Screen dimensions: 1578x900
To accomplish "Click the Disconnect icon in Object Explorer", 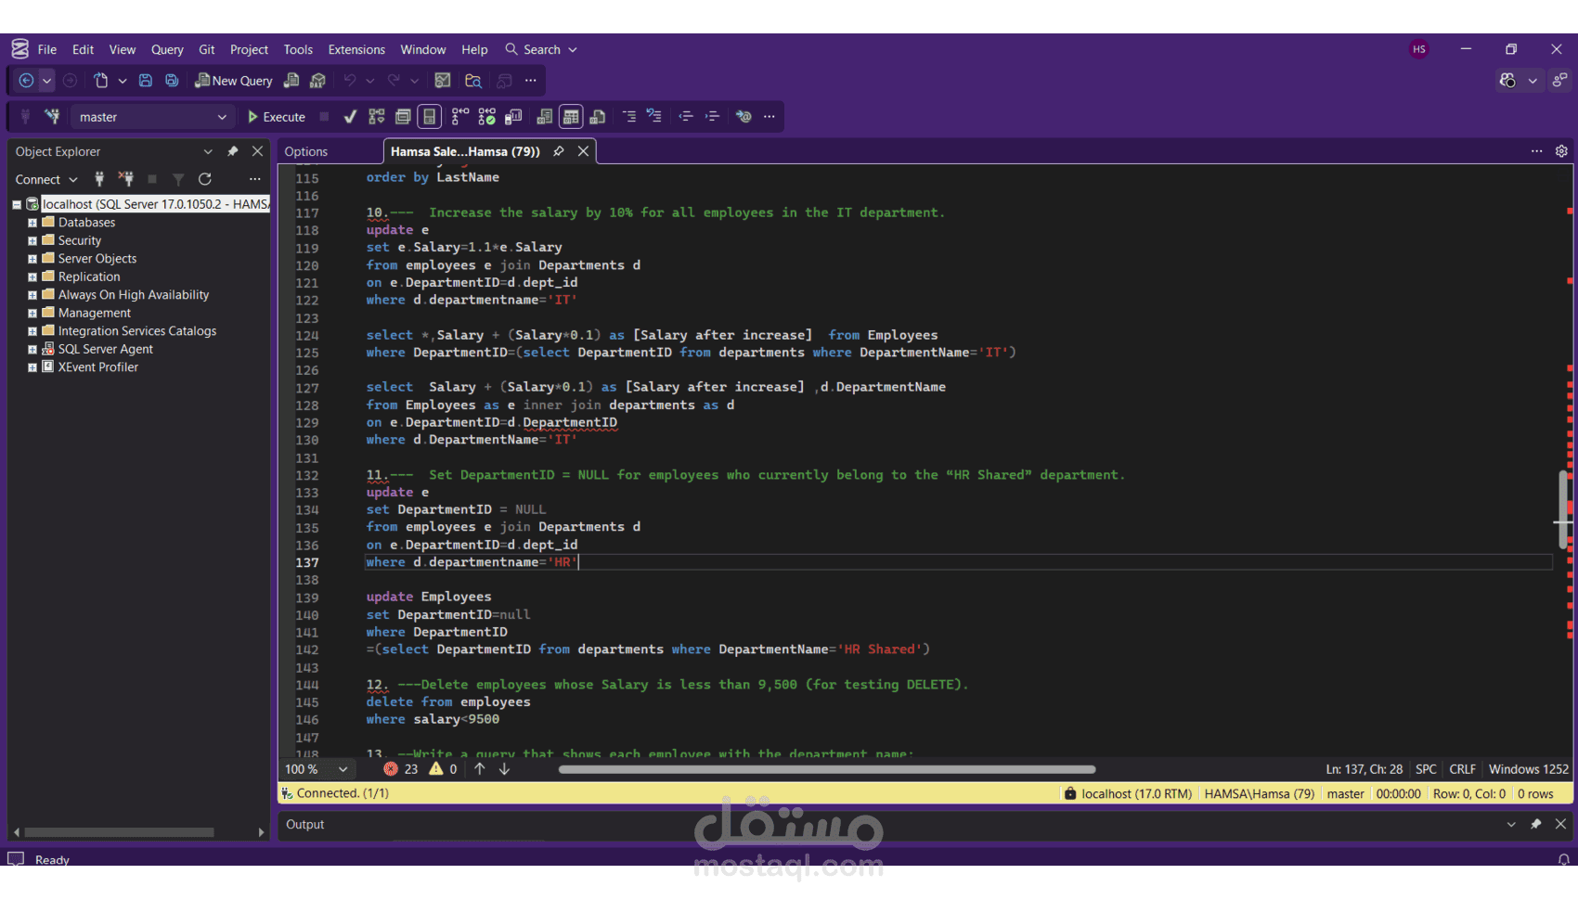I will point(126,179).
